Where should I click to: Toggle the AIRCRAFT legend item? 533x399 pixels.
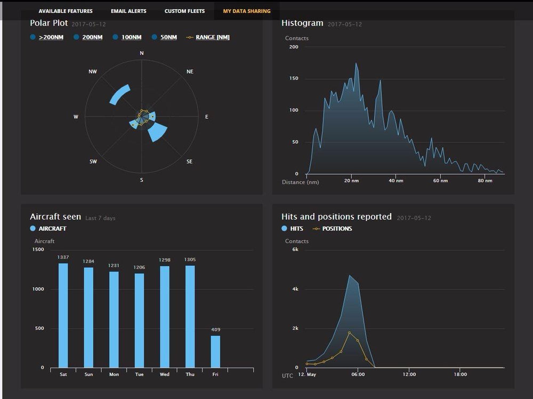pos(49,229)
